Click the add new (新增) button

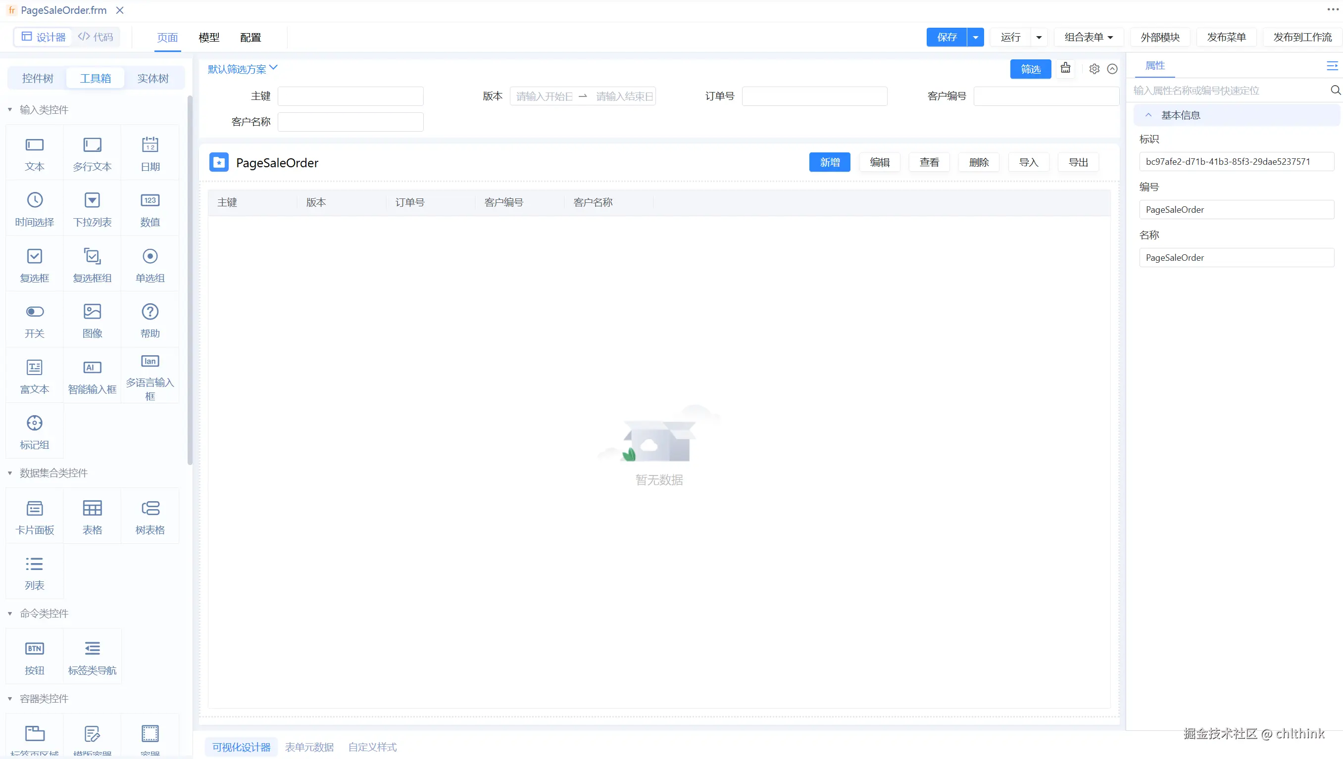[x=829, y=162]
